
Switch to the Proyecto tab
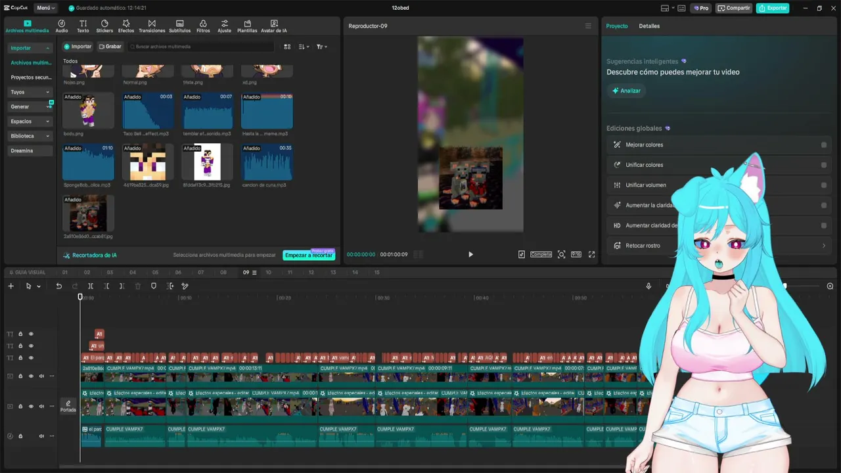click(x=617, y=26)
